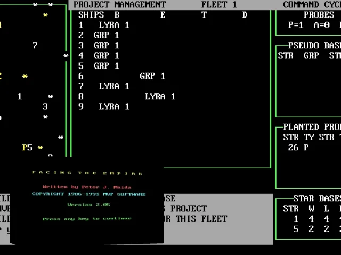Click the FACING THE EMPIRE splash title
The width and height of the screenshot is (341, 255).
(87, 173)
